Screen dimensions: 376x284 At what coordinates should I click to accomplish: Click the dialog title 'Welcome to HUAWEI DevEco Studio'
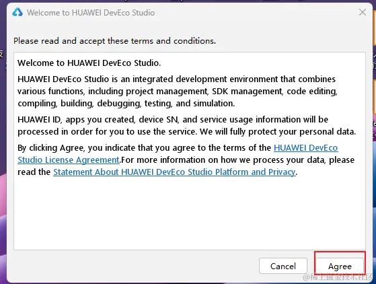pyautogui.click(x=91, y=13)
